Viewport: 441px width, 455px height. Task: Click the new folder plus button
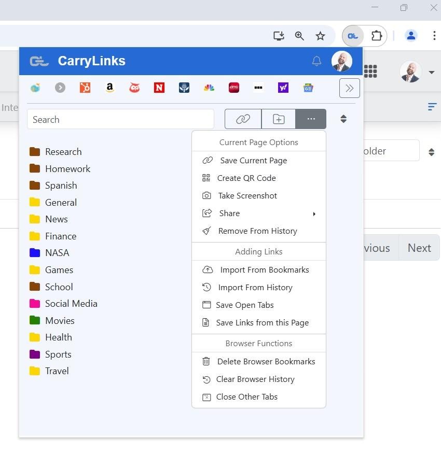(x=279, y=119)
